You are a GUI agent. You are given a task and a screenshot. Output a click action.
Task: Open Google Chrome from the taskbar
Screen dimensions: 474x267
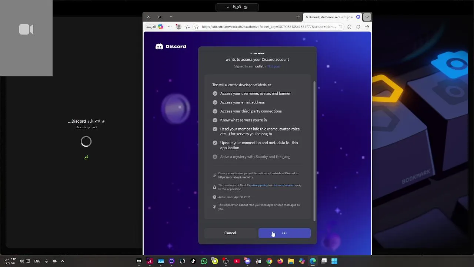click(x=269, y=261)
